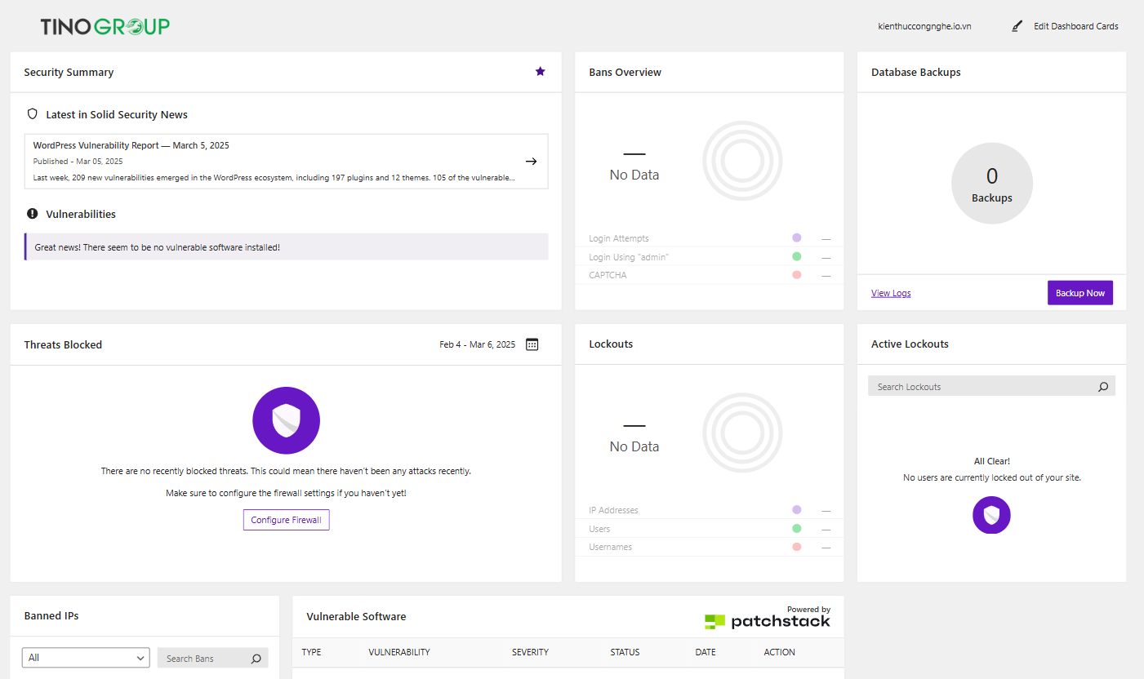The image size is (1144, 679).
Task: Click the Vulnerable Software card title
Action: pos(356,616)
